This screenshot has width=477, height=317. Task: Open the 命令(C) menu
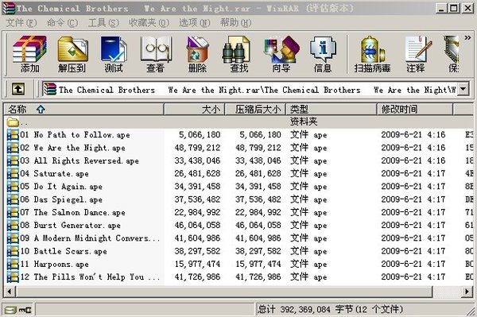click(62, 23)
